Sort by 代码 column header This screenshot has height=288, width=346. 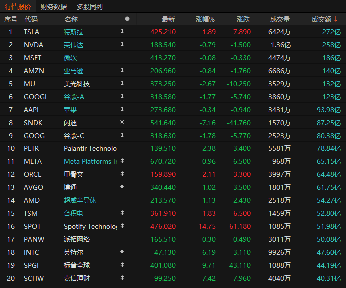(x=31, y=19)
